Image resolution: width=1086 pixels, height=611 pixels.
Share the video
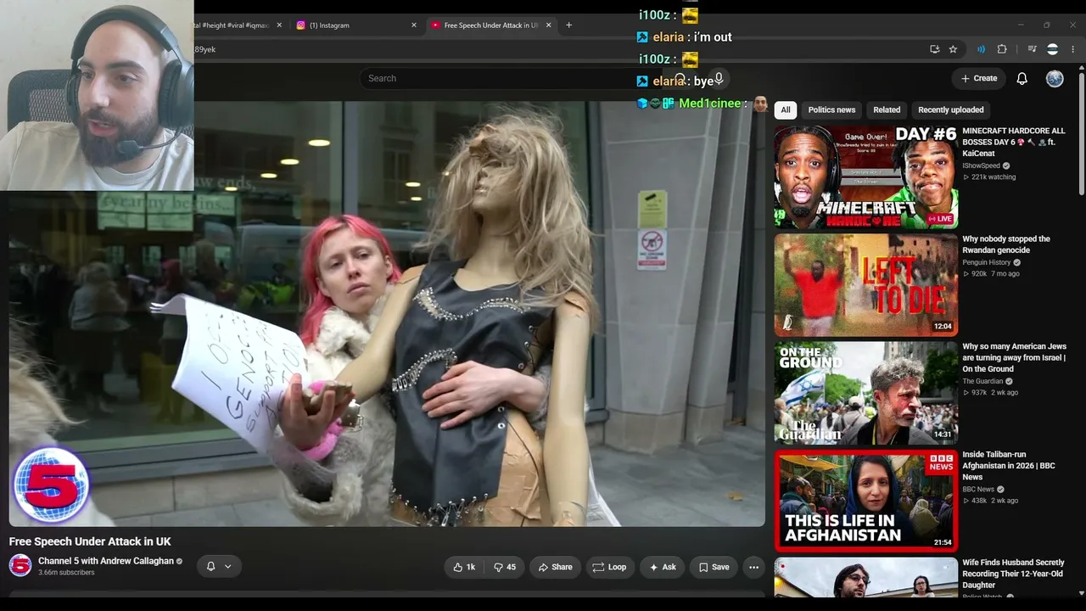tap(555, 567)
